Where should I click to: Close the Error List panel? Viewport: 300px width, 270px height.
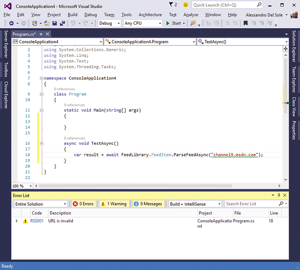pos(285,195)
